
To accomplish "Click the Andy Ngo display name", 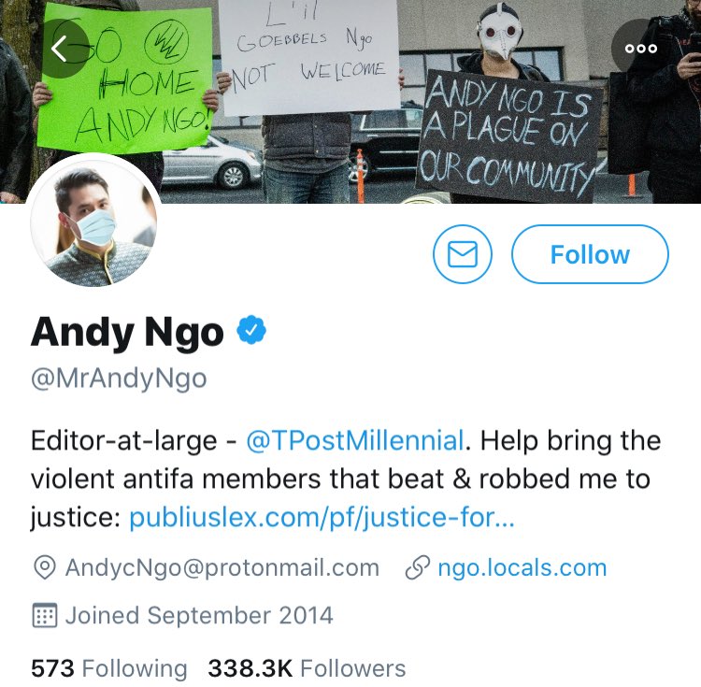I will [x=127, y=332].
